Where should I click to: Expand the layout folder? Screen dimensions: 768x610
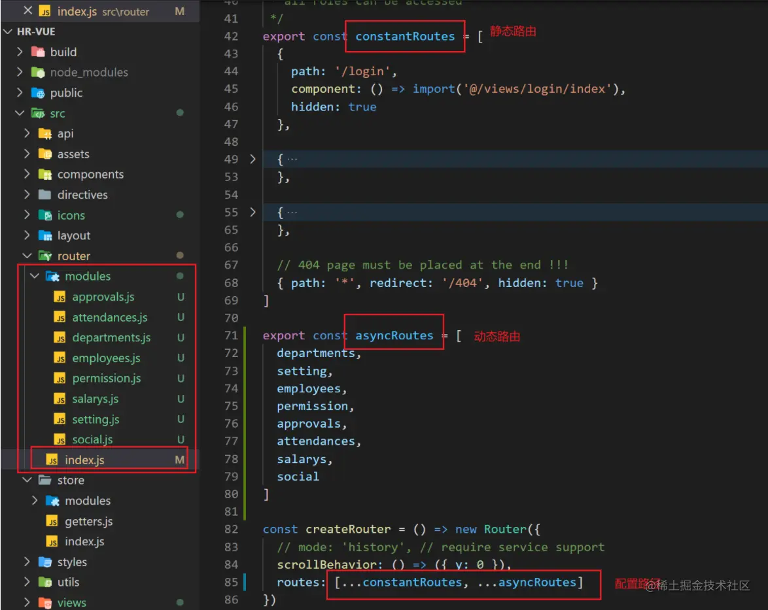[27, 235]
